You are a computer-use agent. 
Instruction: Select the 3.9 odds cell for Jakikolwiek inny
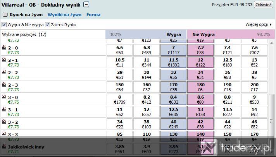click(147, 149)
